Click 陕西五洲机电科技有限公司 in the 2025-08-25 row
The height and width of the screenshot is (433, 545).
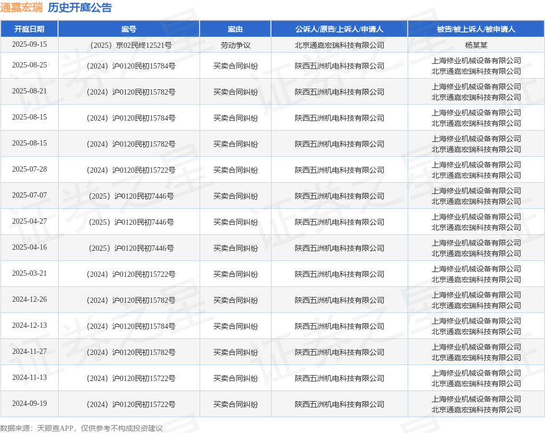[x=339, y=66]
